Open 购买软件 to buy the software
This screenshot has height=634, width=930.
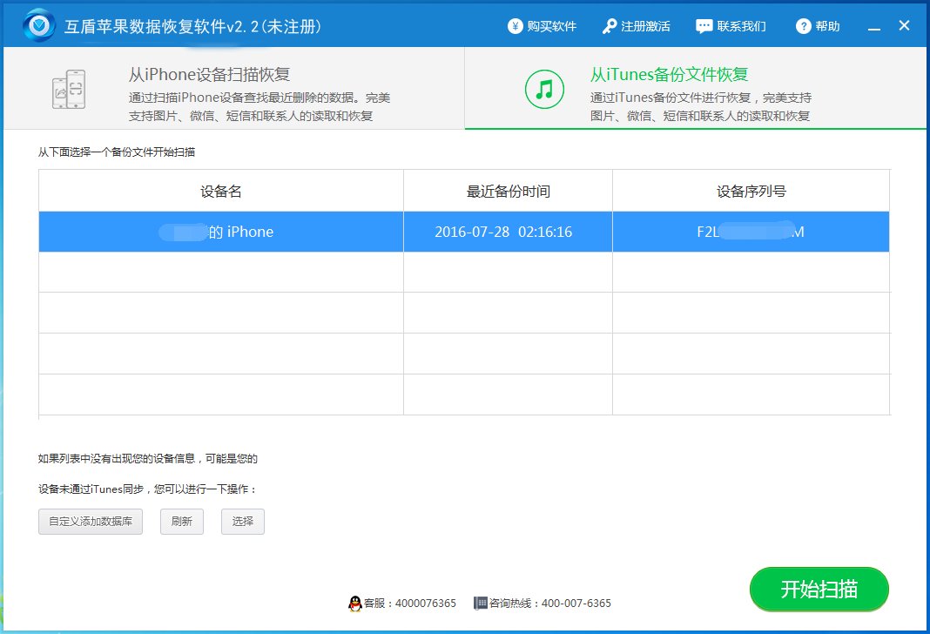point(551,26)
